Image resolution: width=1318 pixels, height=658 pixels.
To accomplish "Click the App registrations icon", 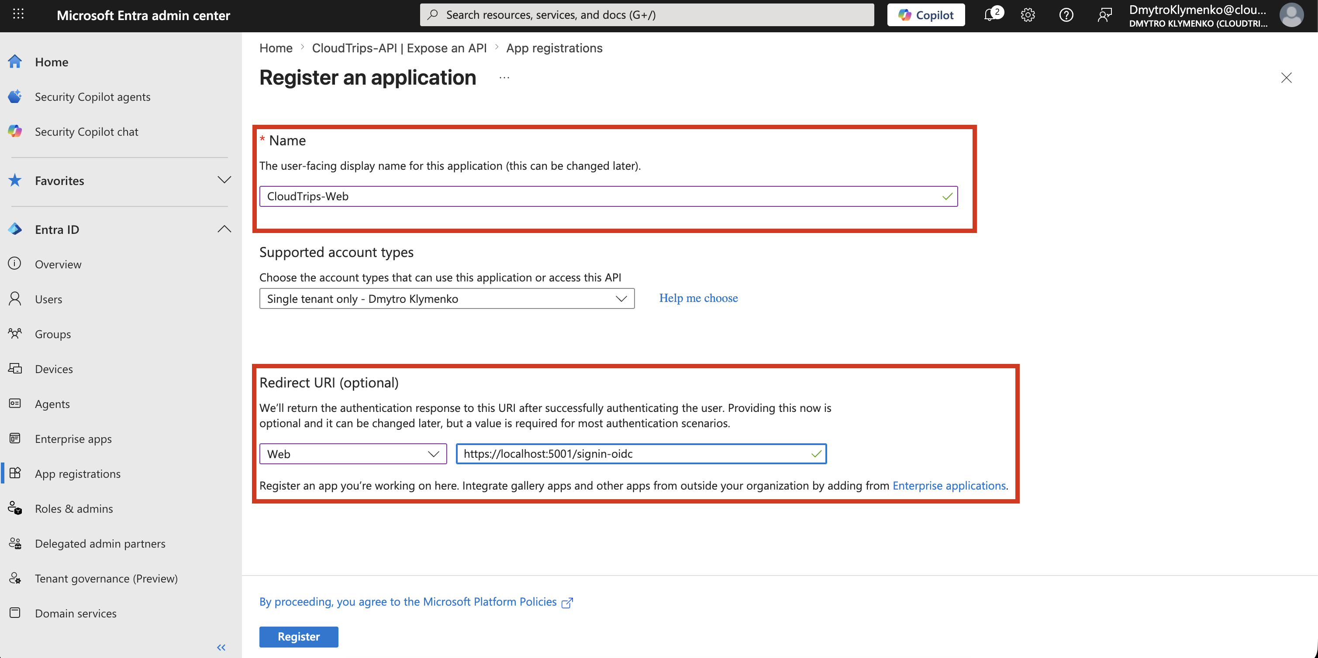I will pyautogui.click(x=15, y=473).
